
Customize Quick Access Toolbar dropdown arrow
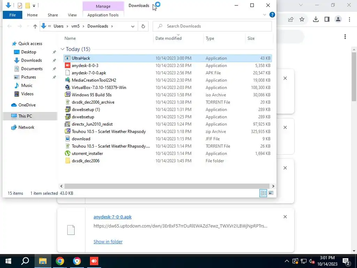34,6
